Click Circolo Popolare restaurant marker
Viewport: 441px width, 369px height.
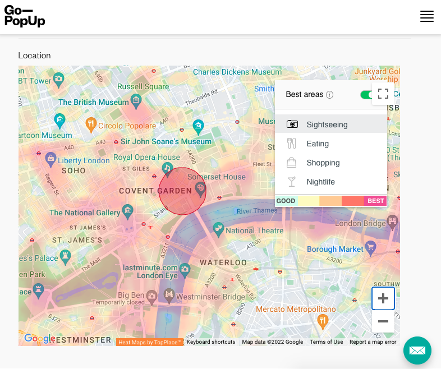(x=90, y=124)
